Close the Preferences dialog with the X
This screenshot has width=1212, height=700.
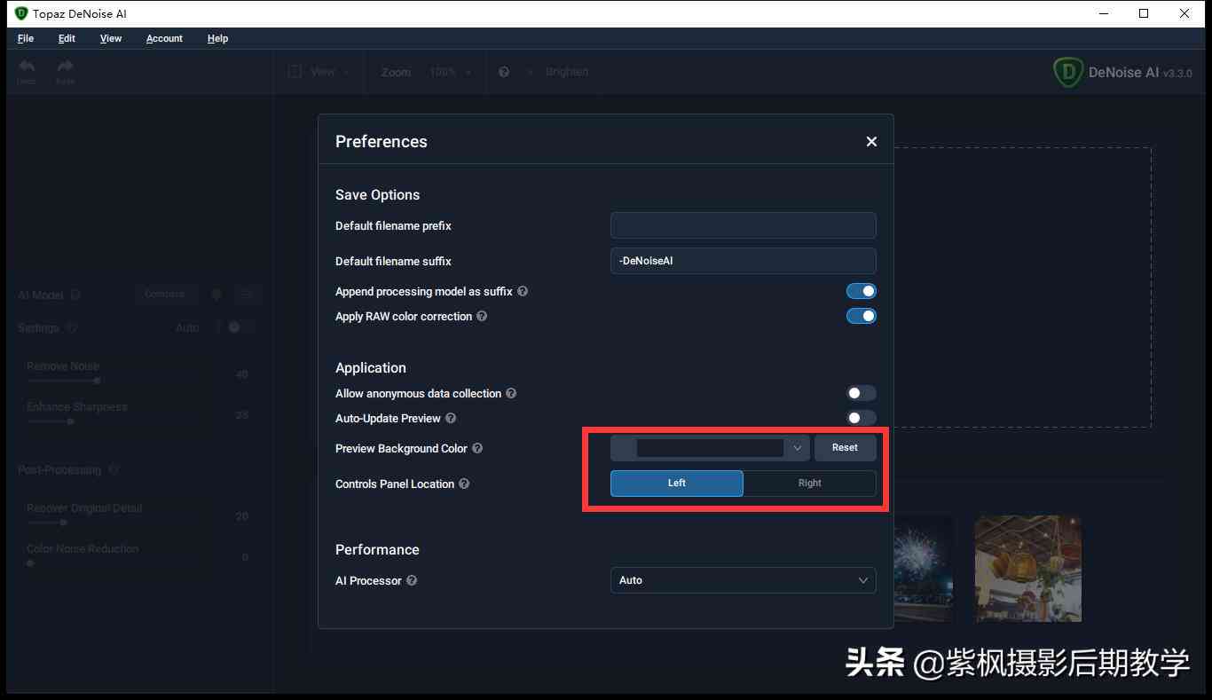coord(871,142)
